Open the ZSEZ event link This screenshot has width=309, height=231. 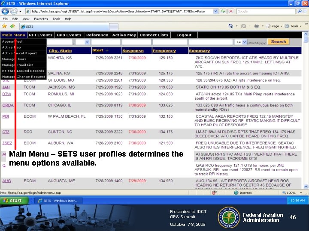click(7, 143)
